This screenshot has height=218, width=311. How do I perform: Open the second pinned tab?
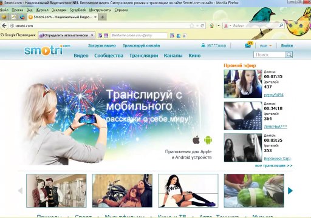[x=13, y=17]
